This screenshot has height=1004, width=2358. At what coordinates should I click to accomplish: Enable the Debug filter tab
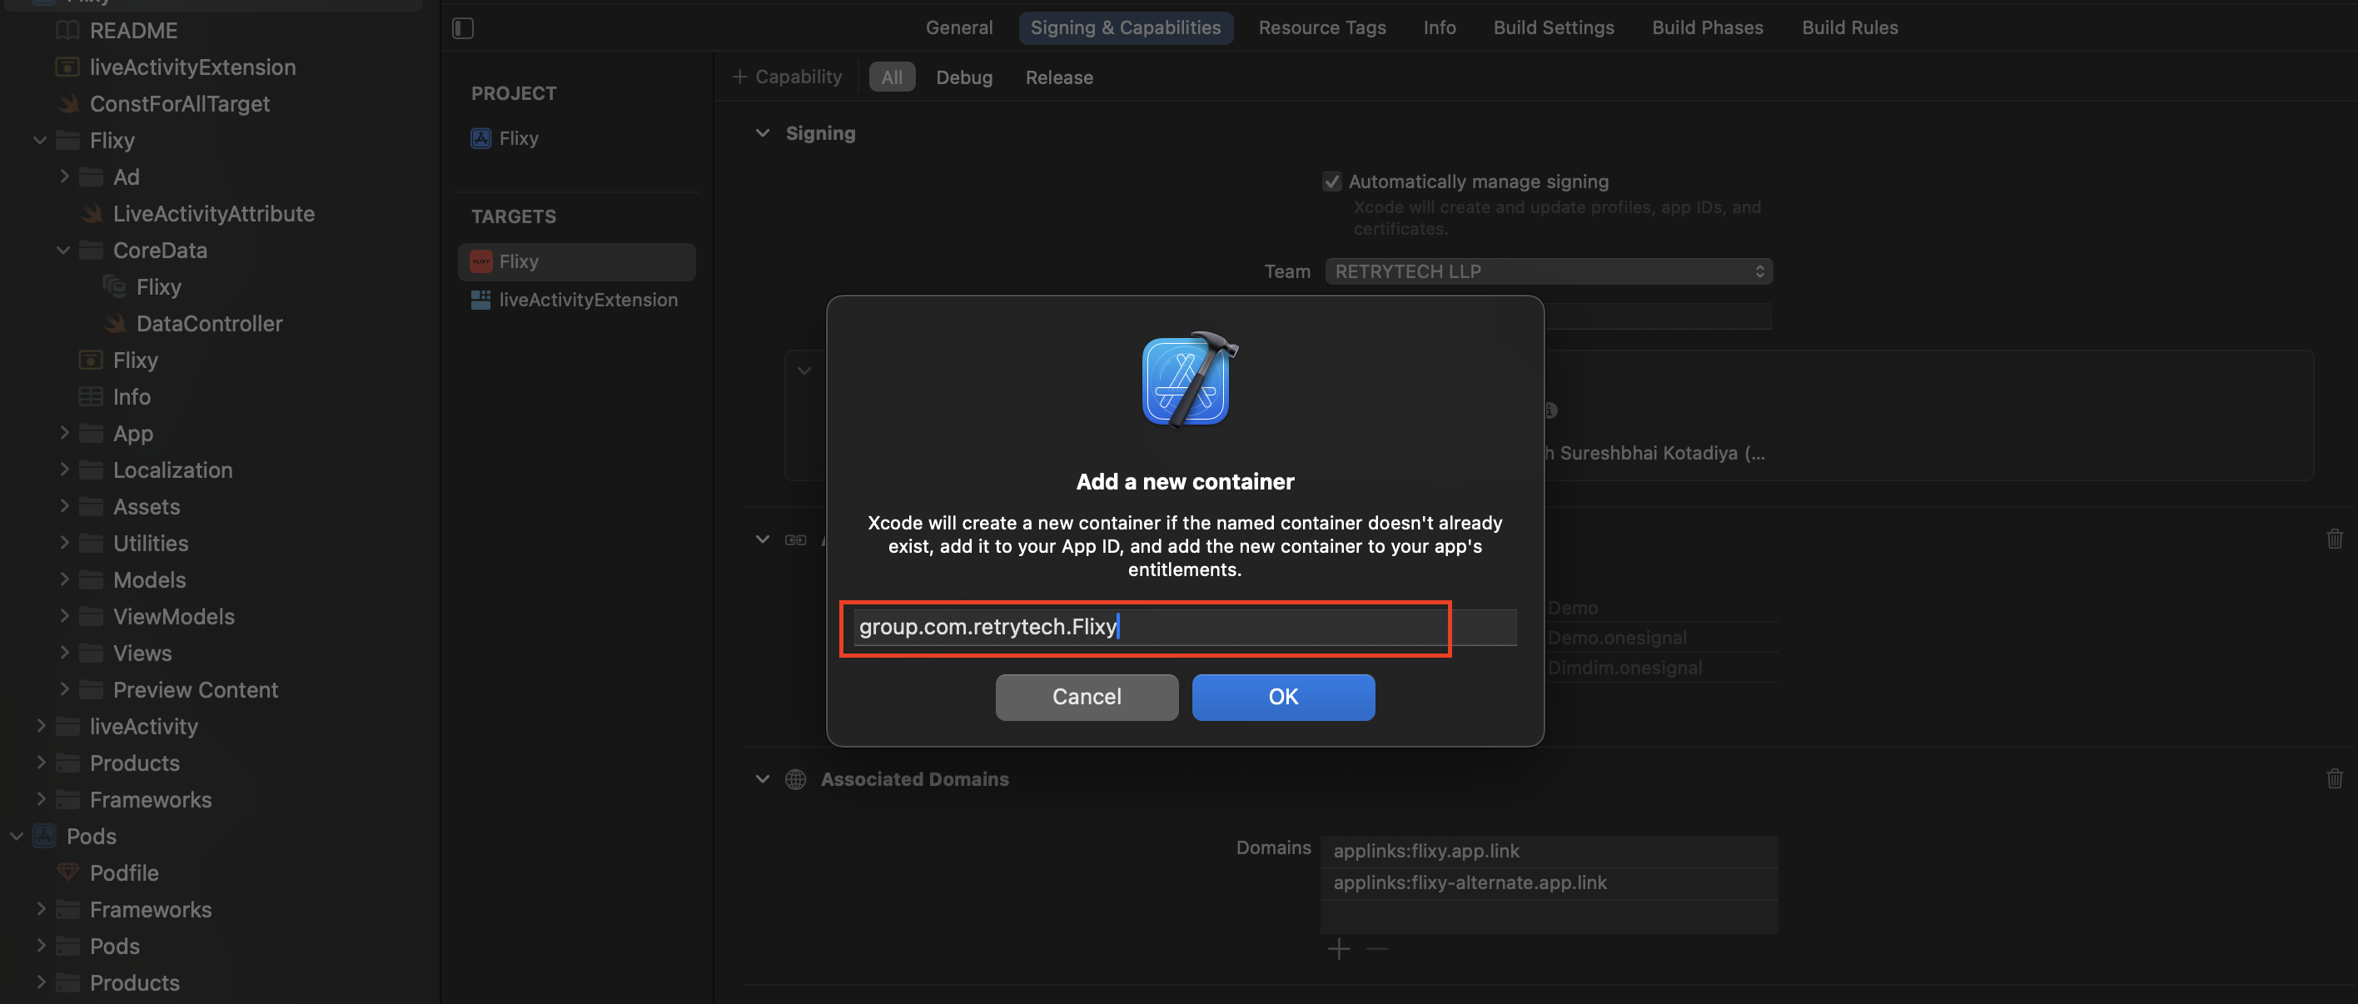click(x=963, y=75)
